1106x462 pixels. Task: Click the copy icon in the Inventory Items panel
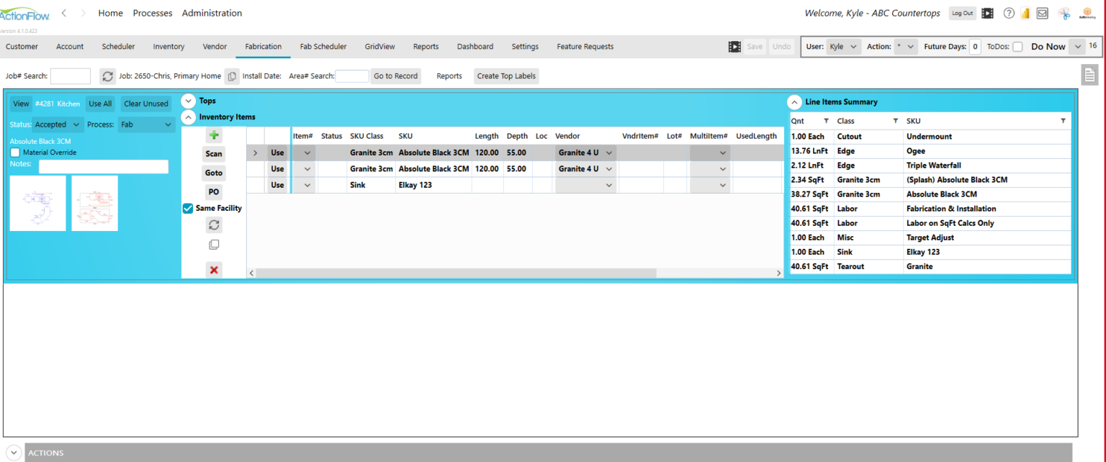(x=213, y=244)
